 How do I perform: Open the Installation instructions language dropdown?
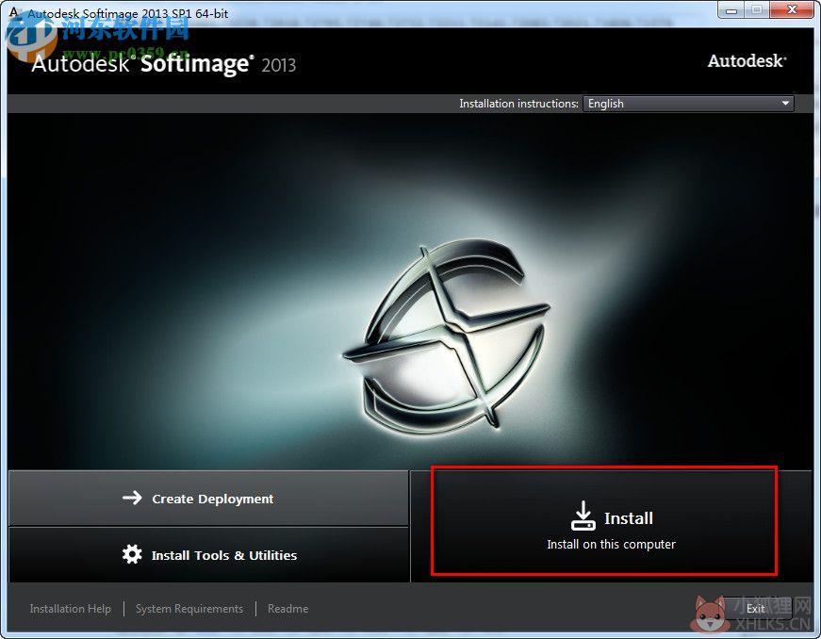[688, 104]
